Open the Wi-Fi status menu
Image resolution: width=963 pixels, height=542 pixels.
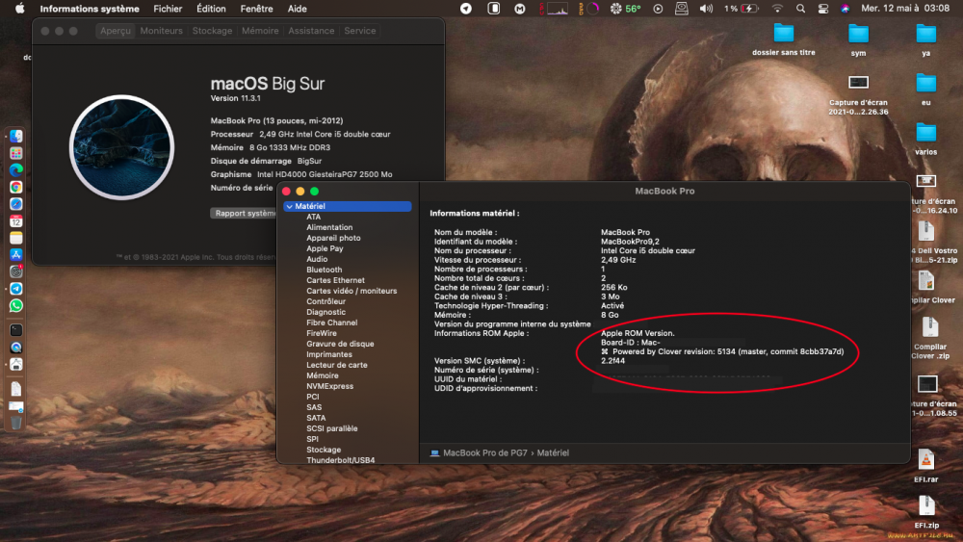pyautogui.click(x=777, y=9)
